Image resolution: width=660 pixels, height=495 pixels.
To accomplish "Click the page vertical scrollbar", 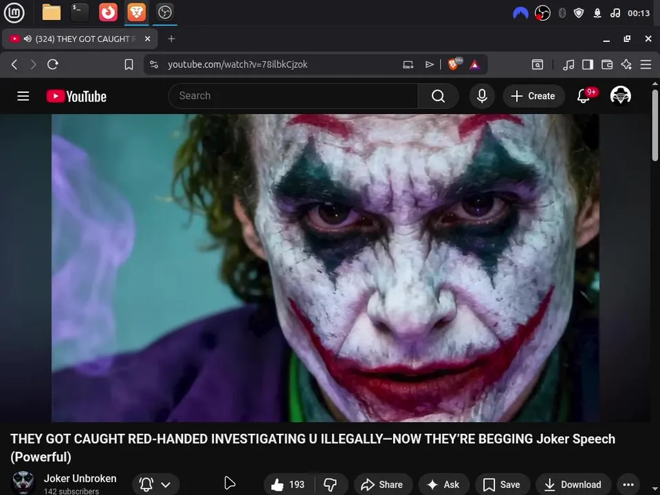I will (x=655, y=124).
